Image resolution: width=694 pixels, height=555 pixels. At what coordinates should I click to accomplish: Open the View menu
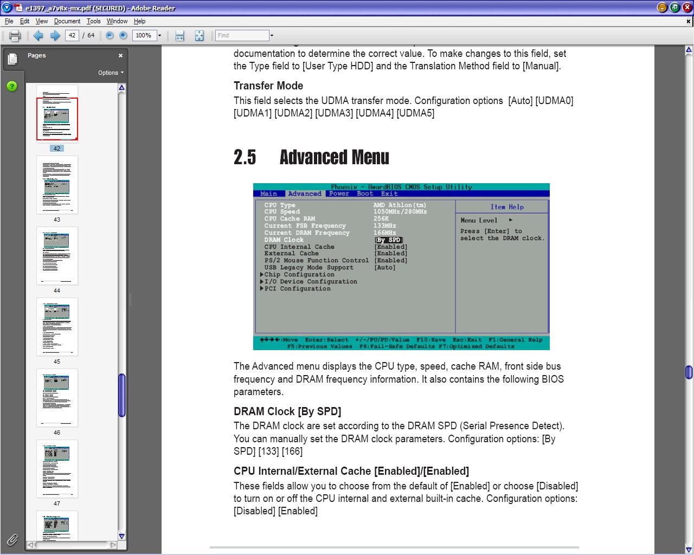[42, 21]
